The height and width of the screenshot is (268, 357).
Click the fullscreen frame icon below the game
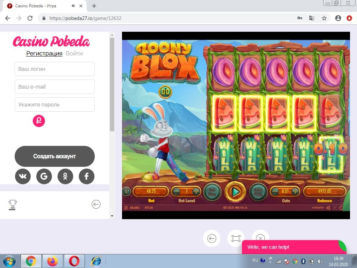tap(236, 238)
